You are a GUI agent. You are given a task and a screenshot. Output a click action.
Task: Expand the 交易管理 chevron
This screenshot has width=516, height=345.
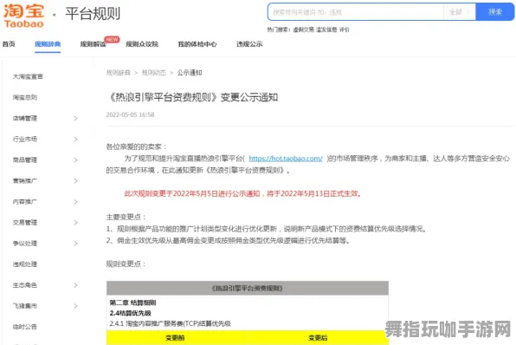coord(75,223)
